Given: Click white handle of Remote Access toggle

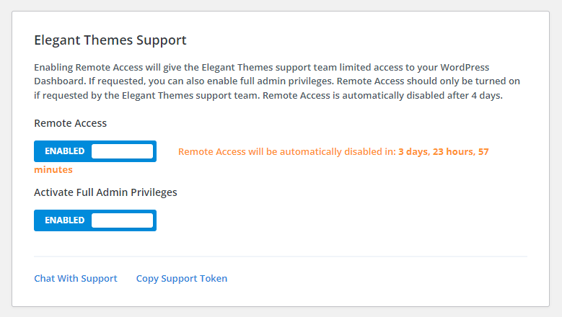Looking at the screenshot, I should (x=122, y=151).
